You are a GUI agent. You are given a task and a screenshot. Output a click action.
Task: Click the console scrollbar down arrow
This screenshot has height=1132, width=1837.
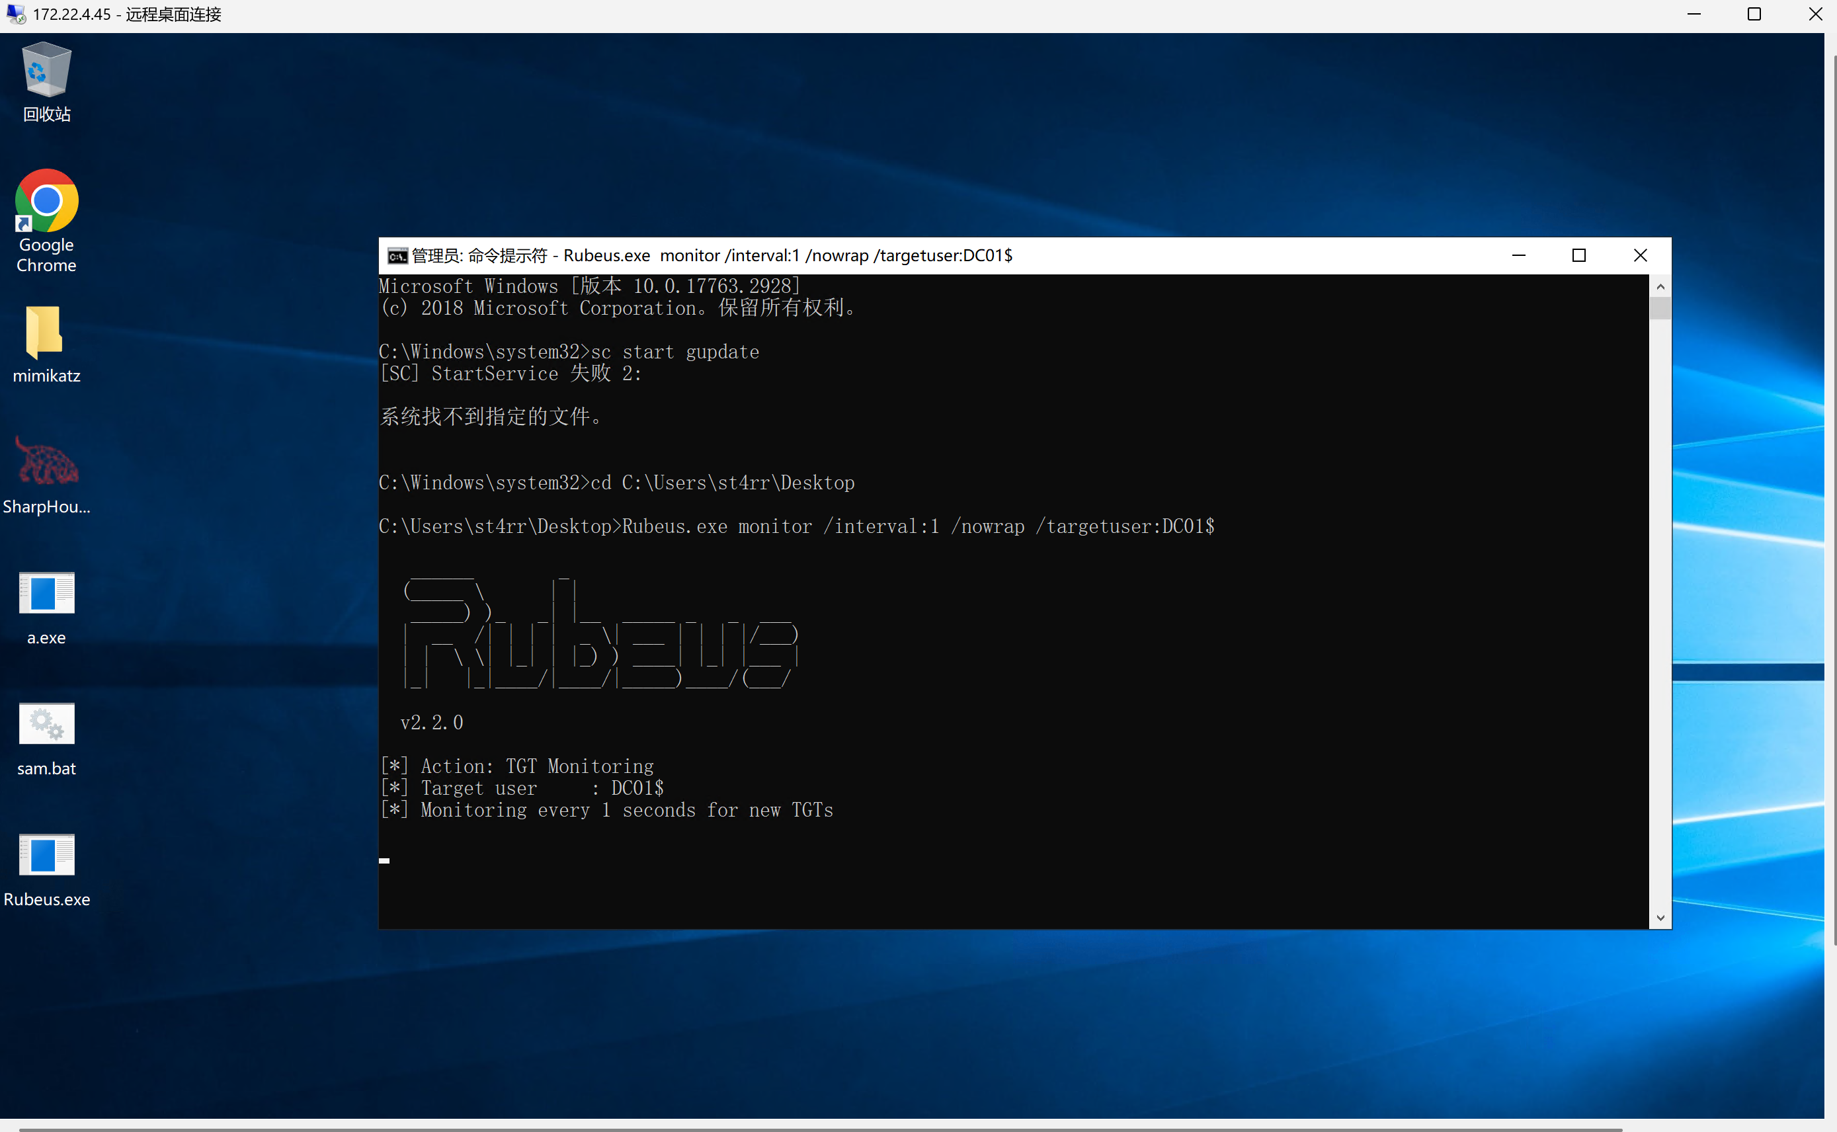(1660, 918)
